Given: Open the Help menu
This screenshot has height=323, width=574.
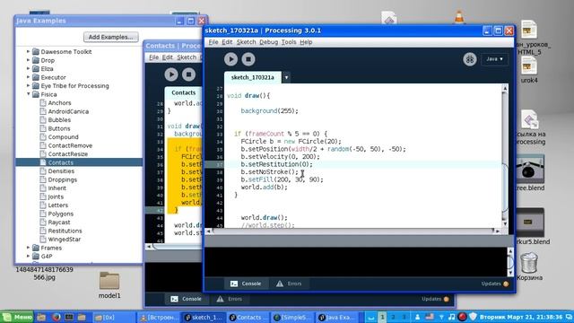Looking at the screenshot, I should pos(306,42).
